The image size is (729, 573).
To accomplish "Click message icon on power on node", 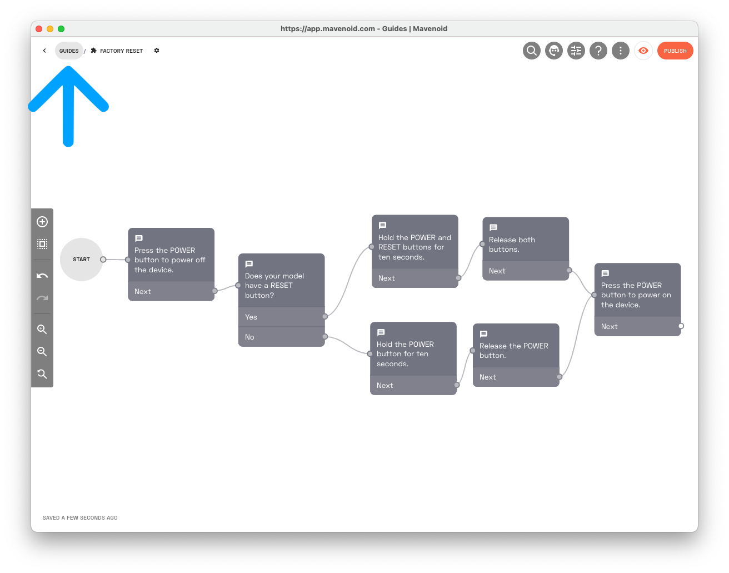I will (x=605, y=273).
